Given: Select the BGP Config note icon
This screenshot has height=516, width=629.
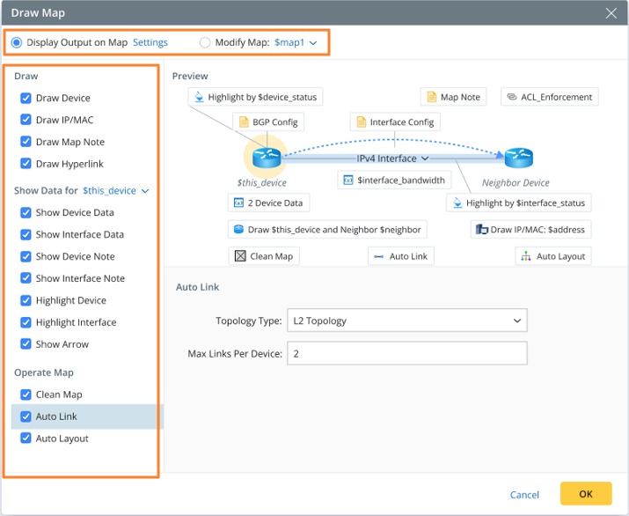Looking at the screenshot, I should click(244, 122).
